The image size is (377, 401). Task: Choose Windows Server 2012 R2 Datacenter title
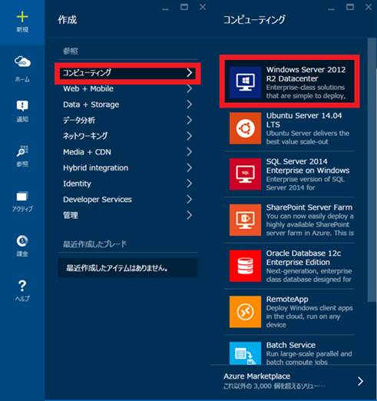click(x=306, y=74)
